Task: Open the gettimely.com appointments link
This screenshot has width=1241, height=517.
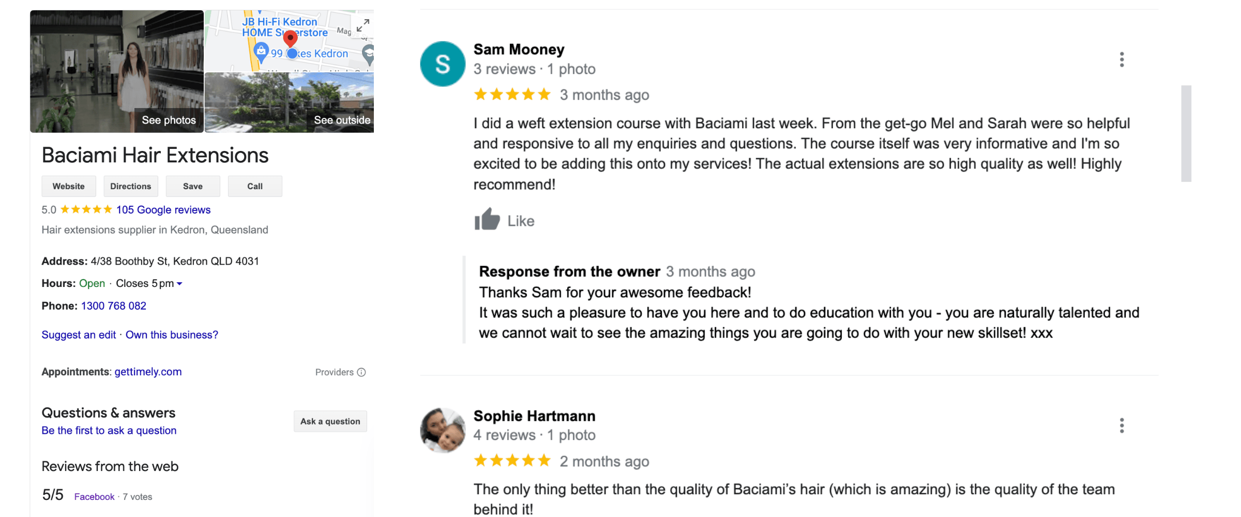Action: 148,372
